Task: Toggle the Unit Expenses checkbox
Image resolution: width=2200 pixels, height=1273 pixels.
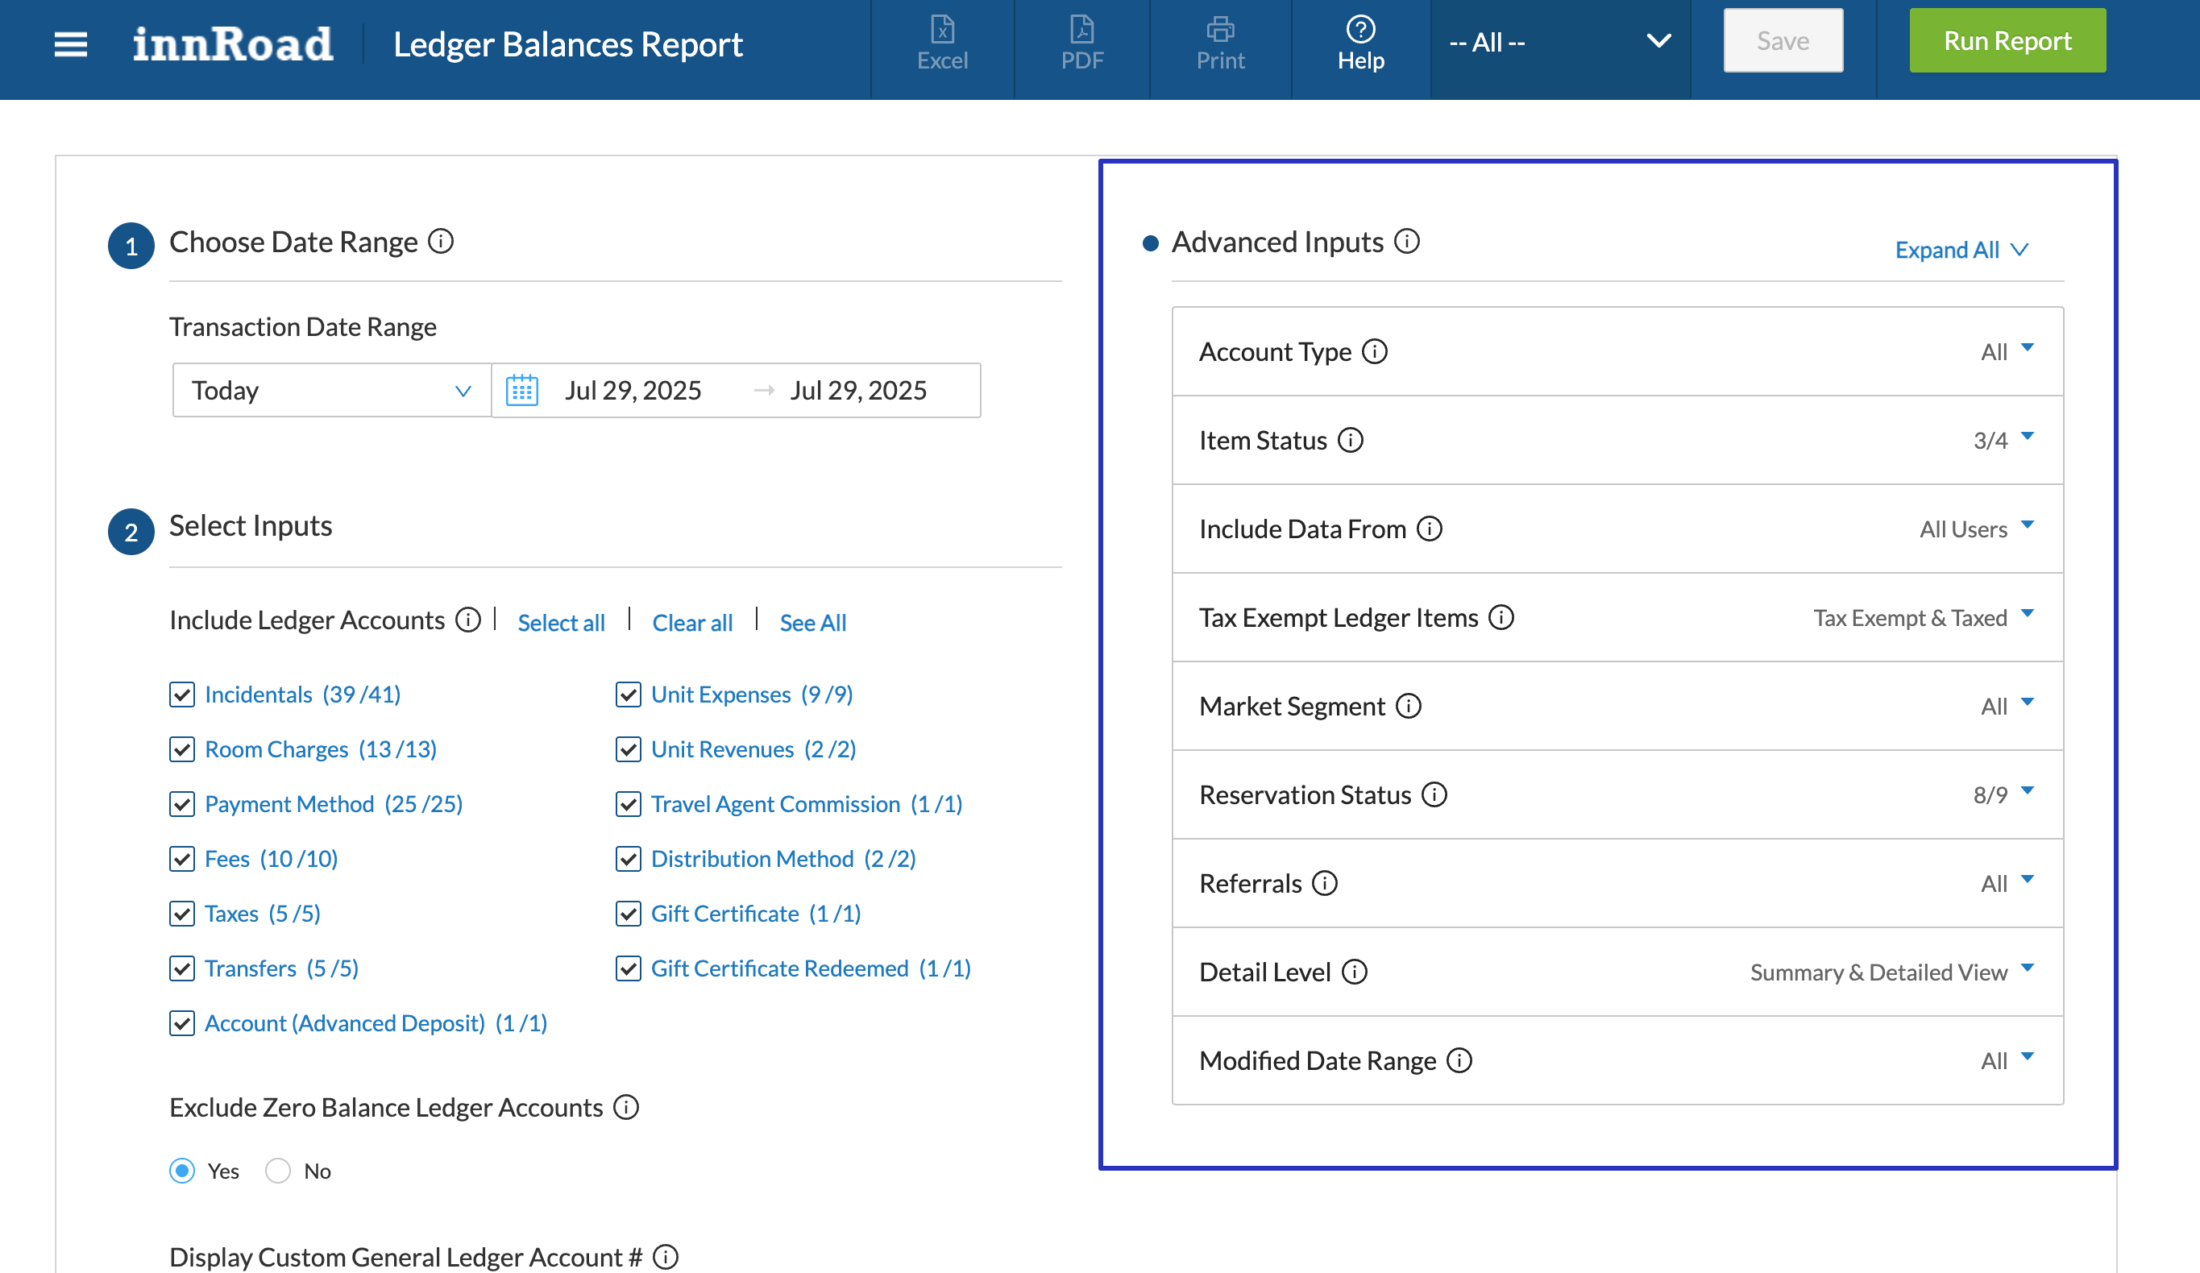Action: click(628, 695)
